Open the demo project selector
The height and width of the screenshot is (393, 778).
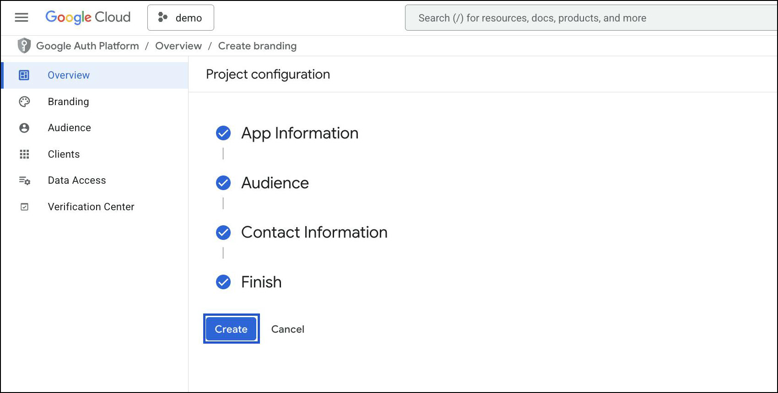click(x=181, y=18)
